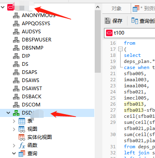Screen dimensions: 155x158
Task: Select the AUDSYS schema
Action: (31, 32)
